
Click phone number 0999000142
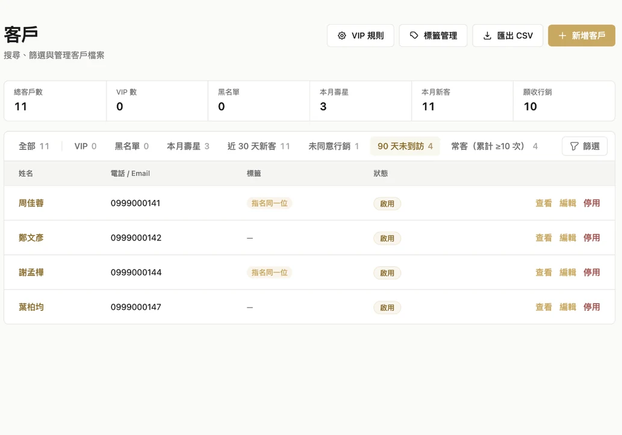click(136, 238)
